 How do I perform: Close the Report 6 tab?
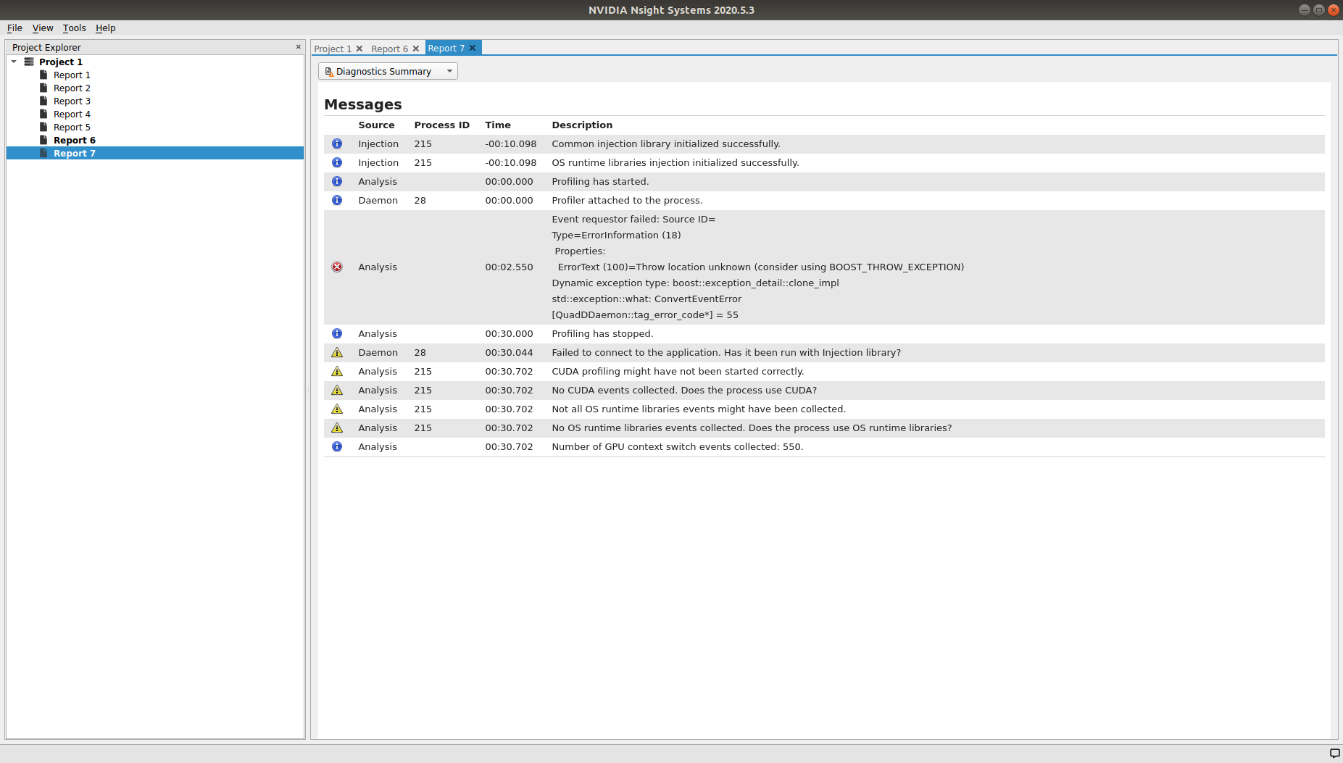(416, 49)
